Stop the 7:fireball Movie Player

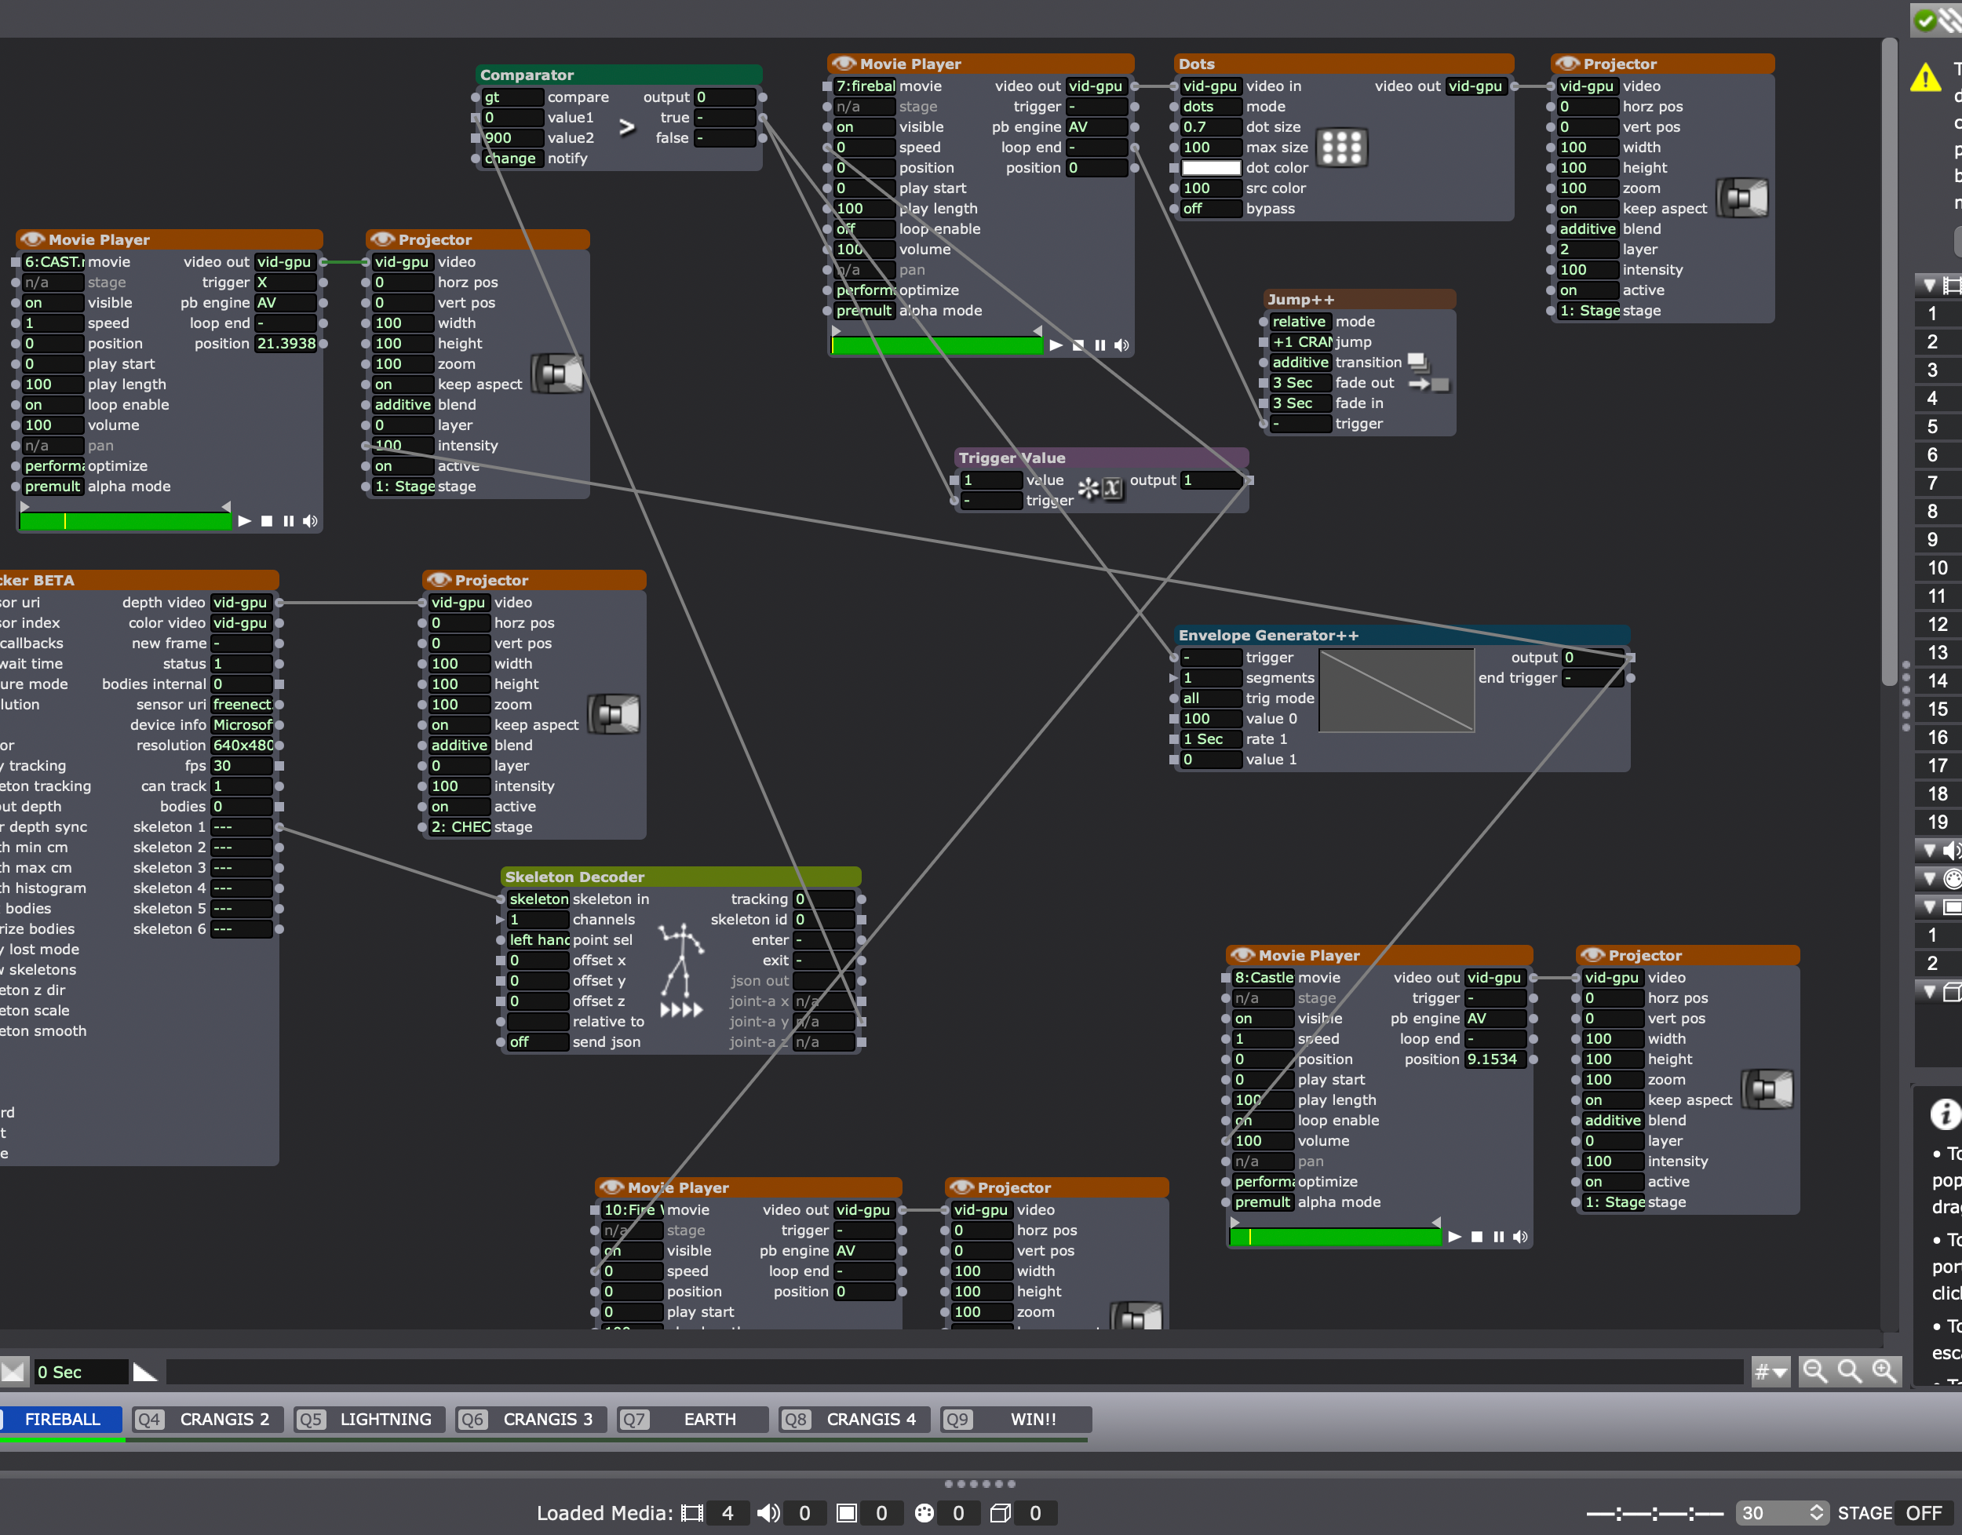[x=1078, y=345]
